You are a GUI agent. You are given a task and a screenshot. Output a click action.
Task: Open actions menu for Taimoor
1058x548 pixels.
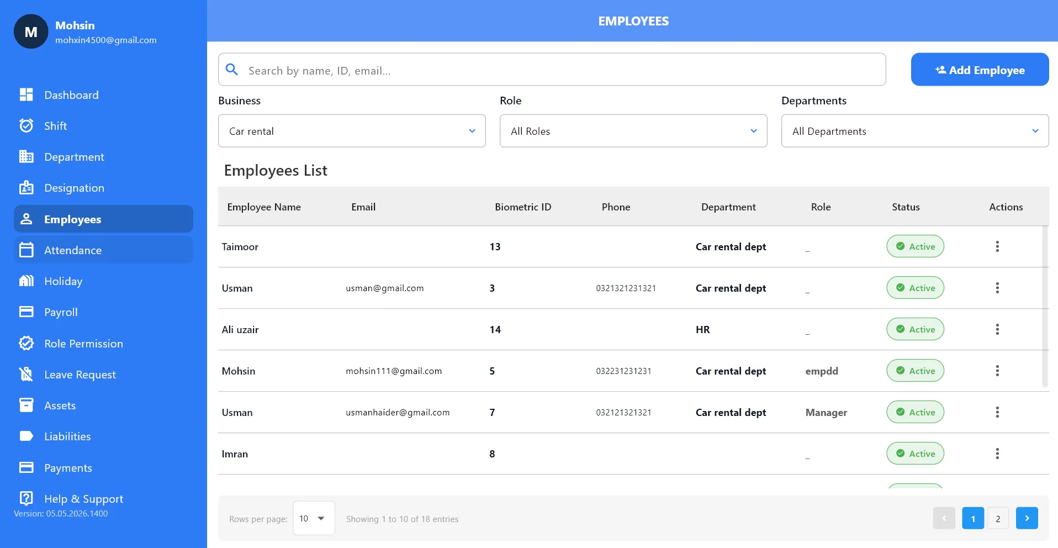pos(997,246)
